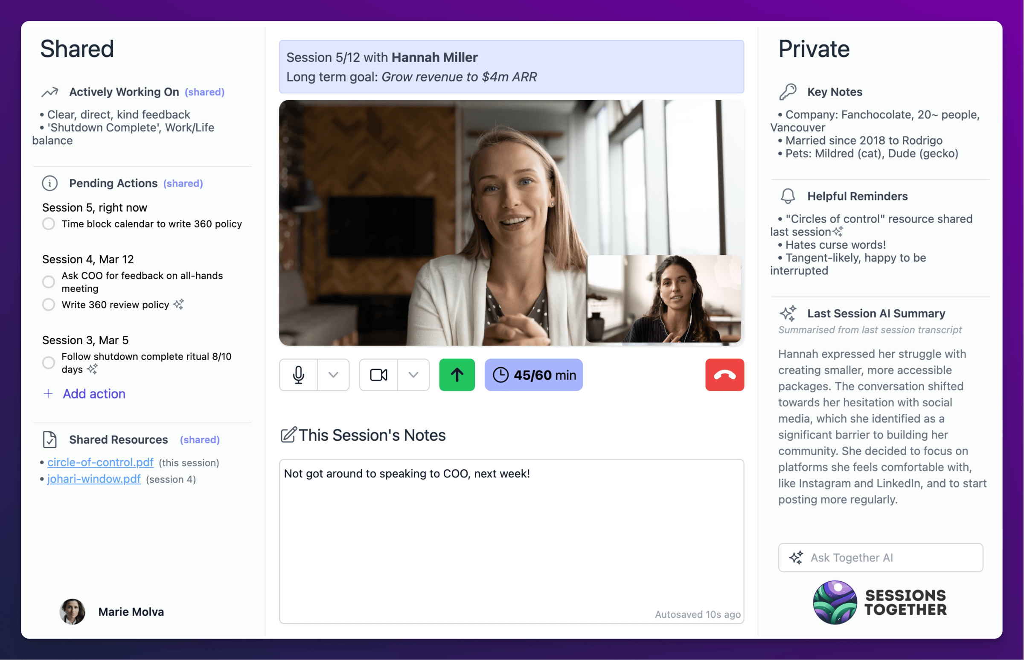Click the video camera icon
Screen dimensions: 1024x660
[x=377, y=374]
